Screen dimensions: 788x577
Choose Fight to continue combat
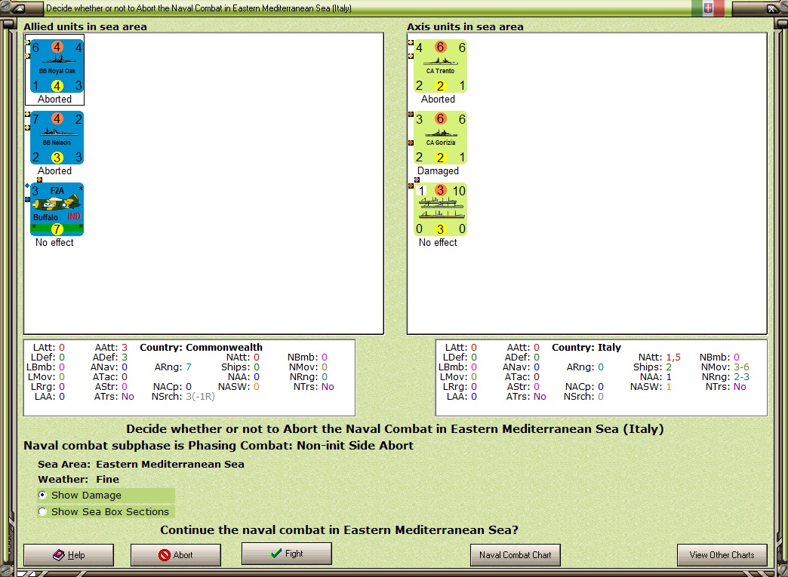287,554
